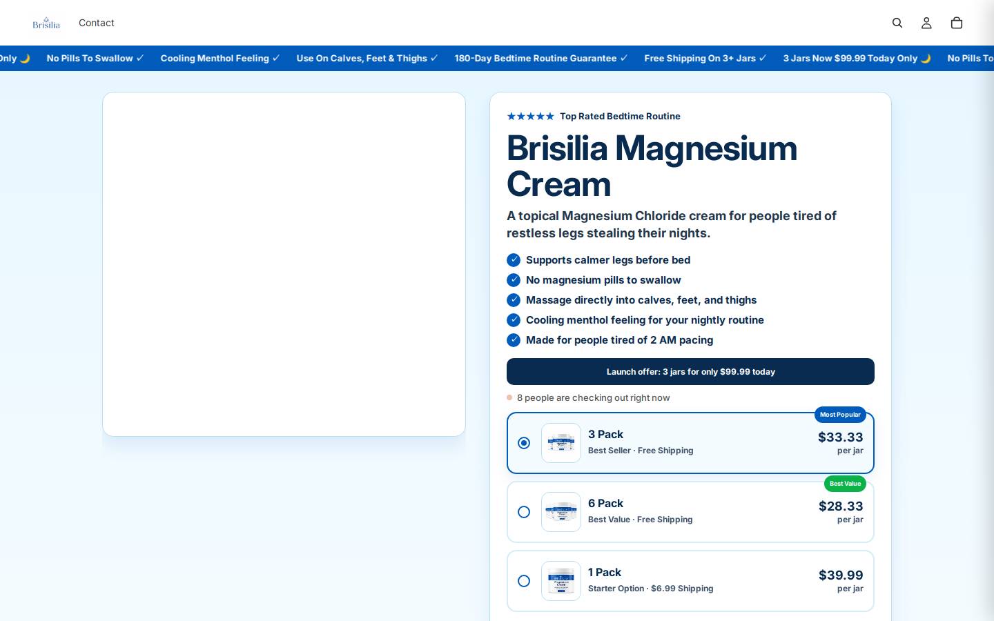The width and height of the screenshot is (994, 621).
Task: Click the empty product image gallery panel
Action: [x=284, y=264]
